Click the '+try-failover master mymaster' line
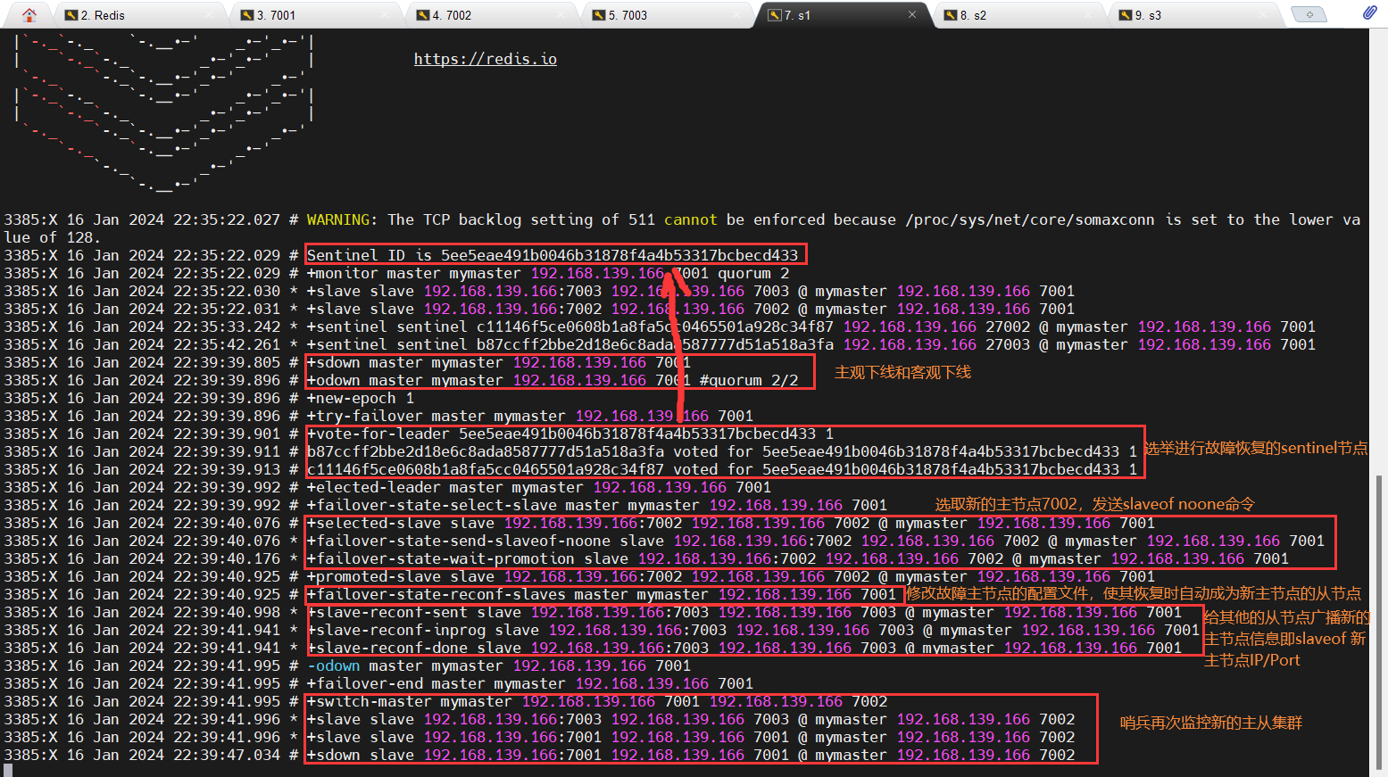This screenshot has width=1388, height=777. 530,416
